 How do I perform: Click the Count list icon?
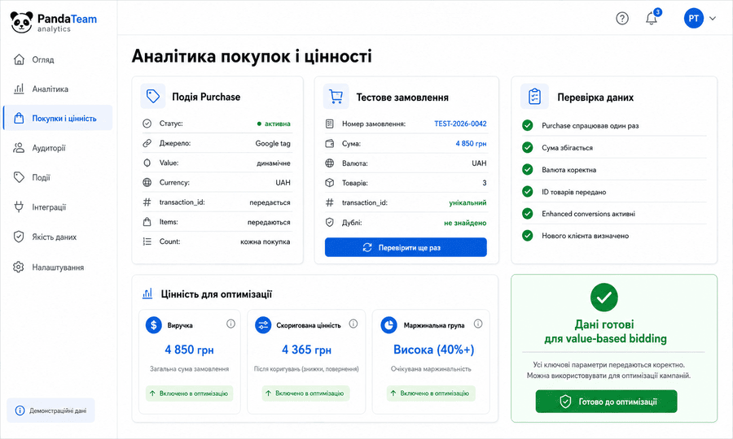147,241
